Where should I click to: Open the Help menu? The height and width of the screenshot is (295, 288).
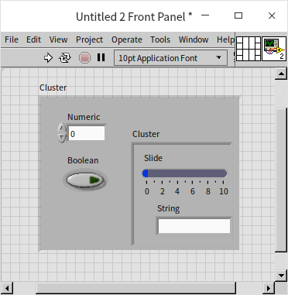pyautogui.click(x=225, y=40)
